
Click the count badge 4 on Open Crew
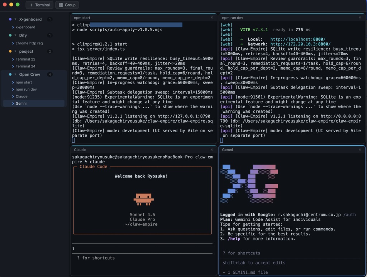pyautogui.click(x=49, y=75)
